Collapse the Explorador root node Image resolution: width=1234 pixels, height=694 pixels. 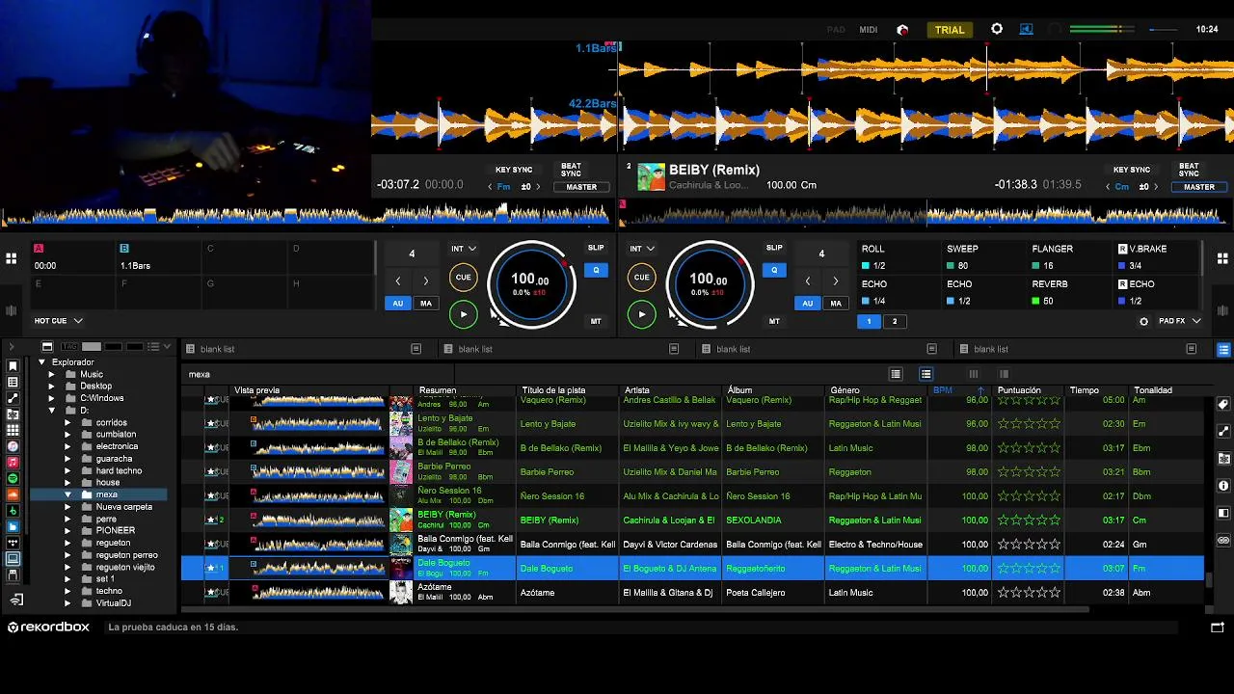[41, 362]
